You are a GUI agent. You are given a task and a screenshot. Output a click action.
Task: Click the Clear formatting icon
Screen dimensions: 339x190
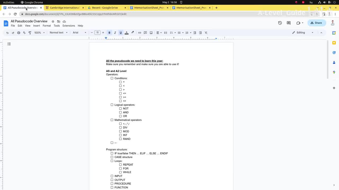(x=206, y=33)
